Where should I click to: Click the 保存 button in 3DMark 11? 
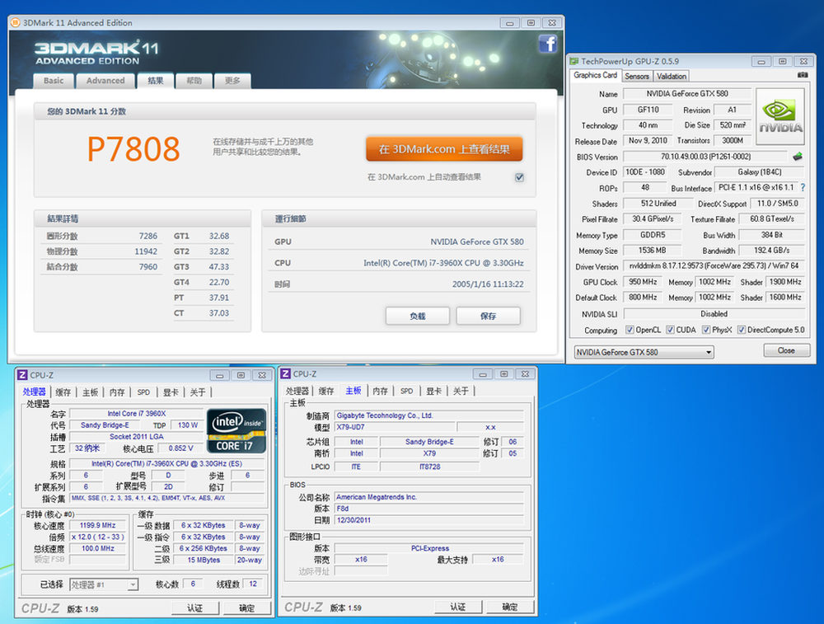point(488,316)
